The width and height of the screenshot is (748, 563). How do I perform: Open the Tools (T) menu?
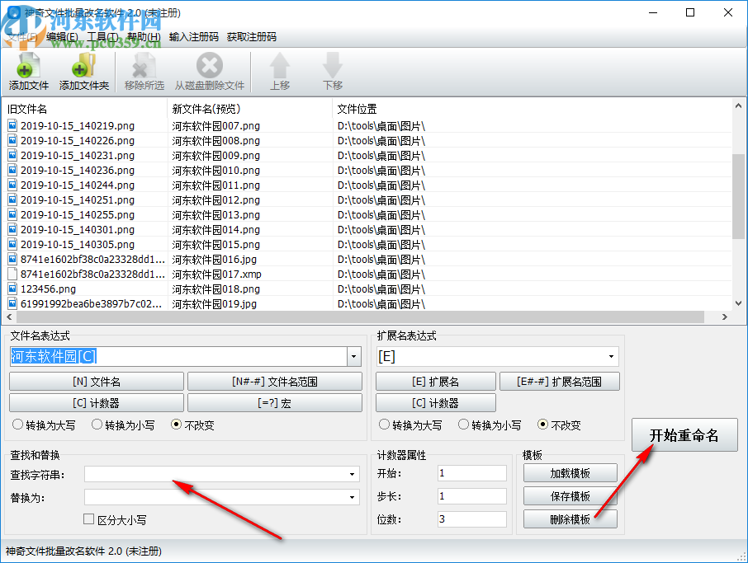[103, 36]
